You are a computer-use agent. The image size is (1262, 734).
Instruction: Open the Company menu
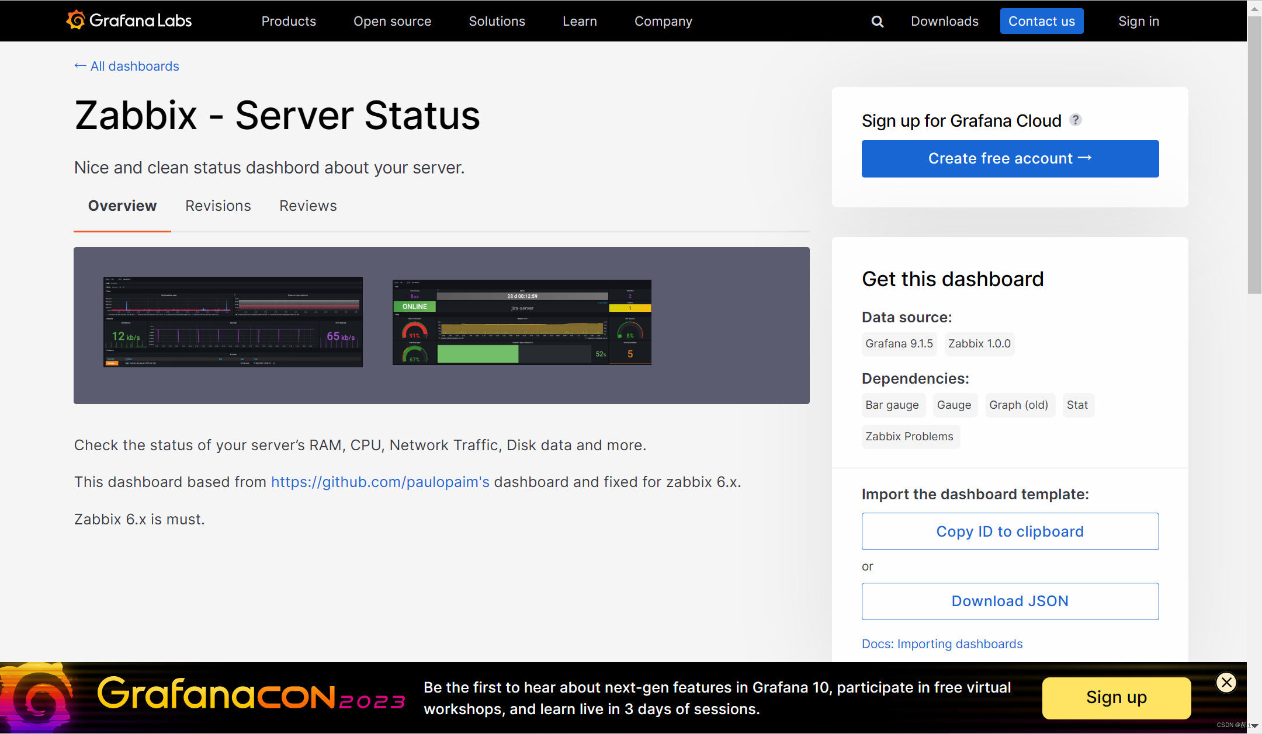click(663, 21)
